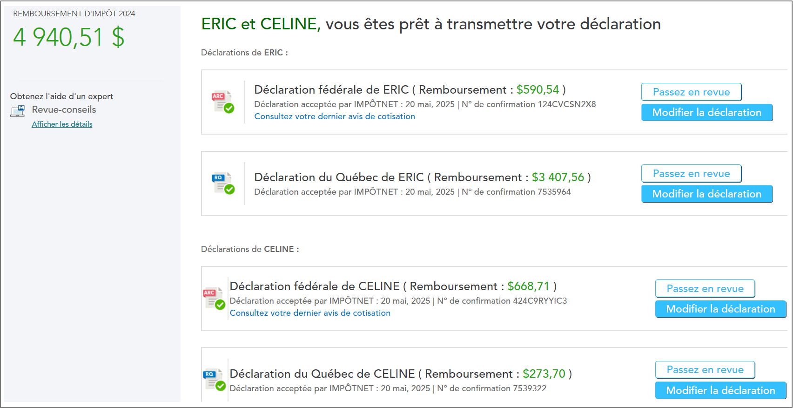Click the Revue-conseils expert laptop icon
Image resolution: width=793 pixels, height=408 pixels.
(18, 111)
